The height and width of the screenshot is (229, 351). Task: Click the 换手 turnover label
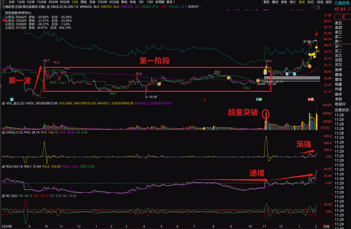[338, 94]
